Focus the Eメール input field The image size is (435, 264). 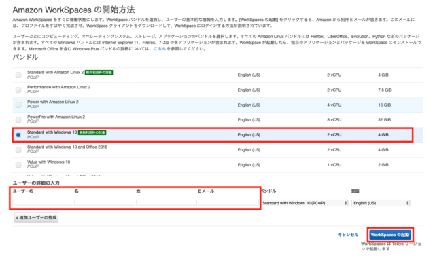(x=228, y=202)
